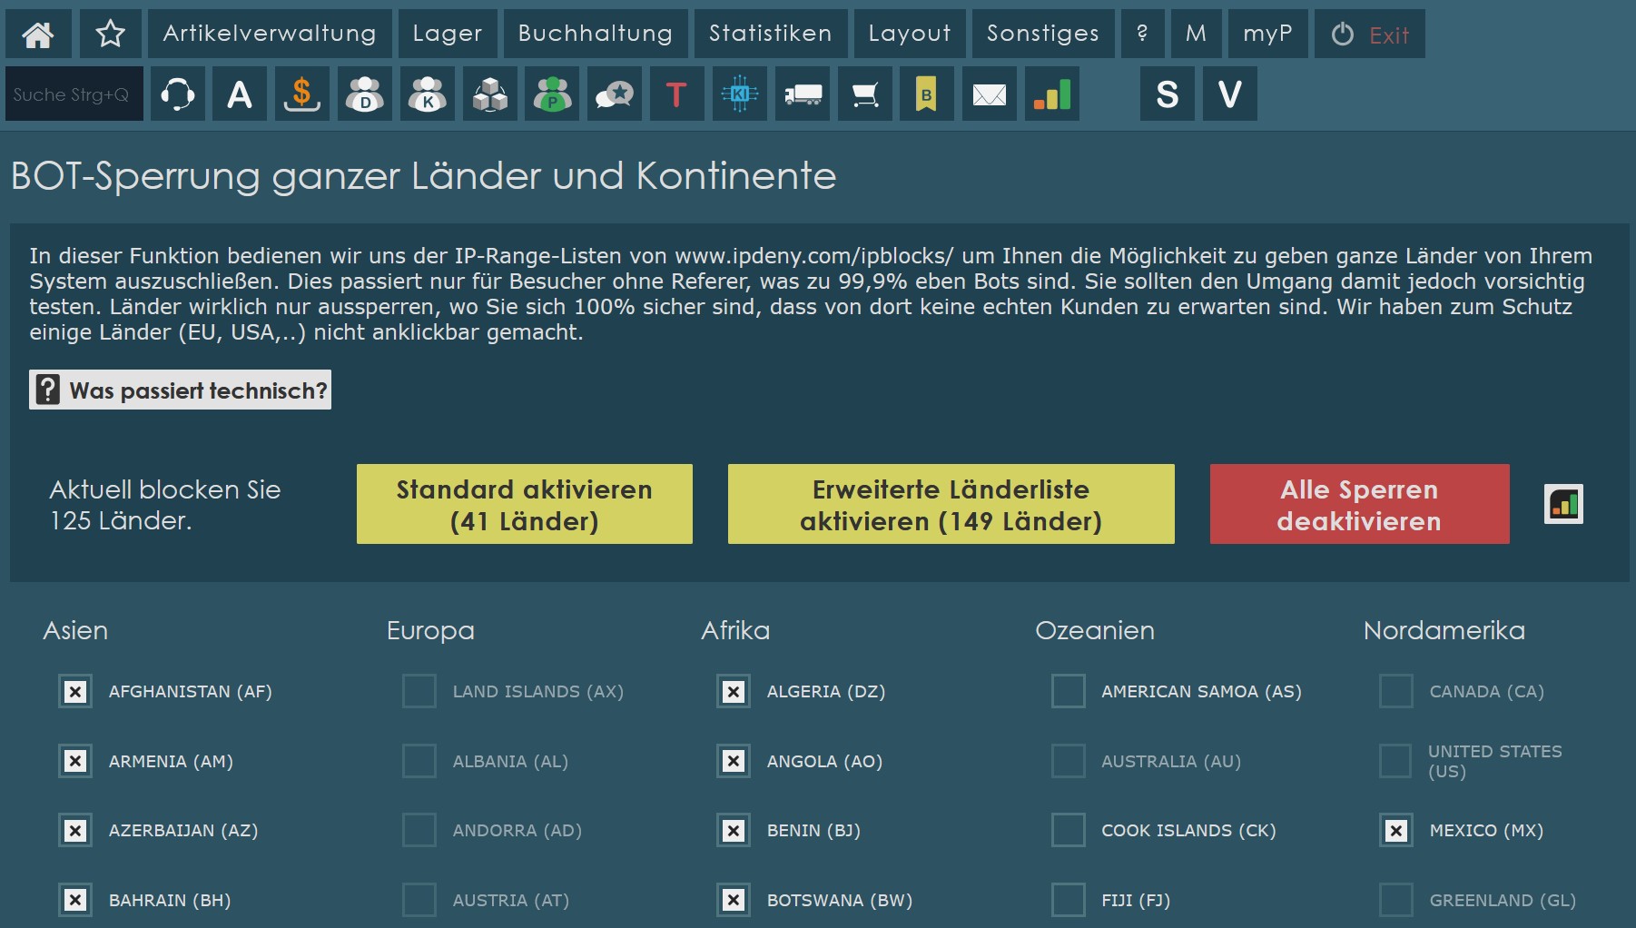This screenshot has width=1636, height=928.
Task: Click the V toolbar button
Action: point(1230,94)
